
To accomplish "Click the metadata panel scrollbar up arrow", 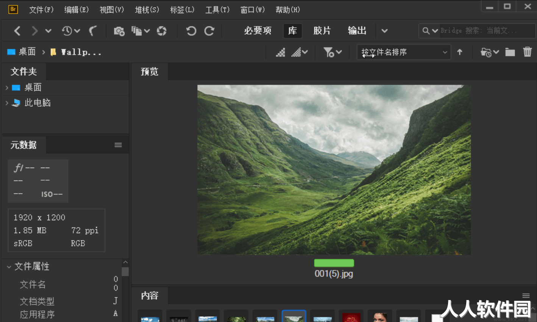I will coord(125,262).
